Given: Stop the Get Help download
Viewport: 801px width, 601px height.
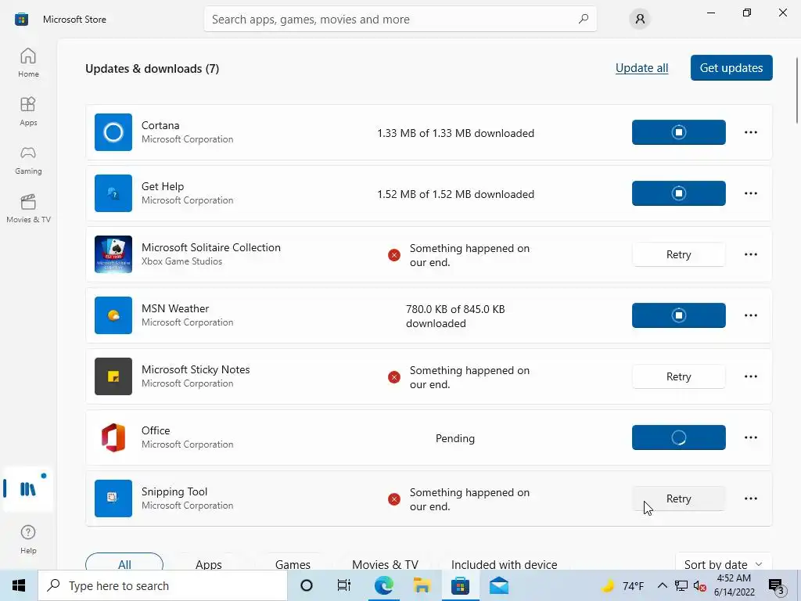Looking at the screenshot, I should 678,193.
